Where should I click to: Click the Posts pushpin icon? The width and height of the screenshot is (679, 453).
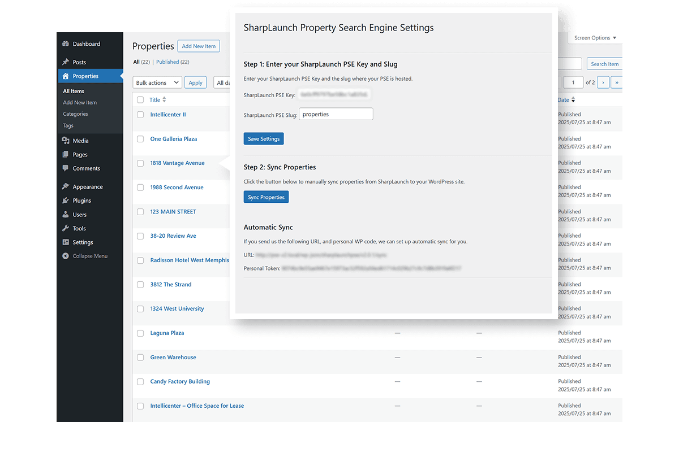66,62
